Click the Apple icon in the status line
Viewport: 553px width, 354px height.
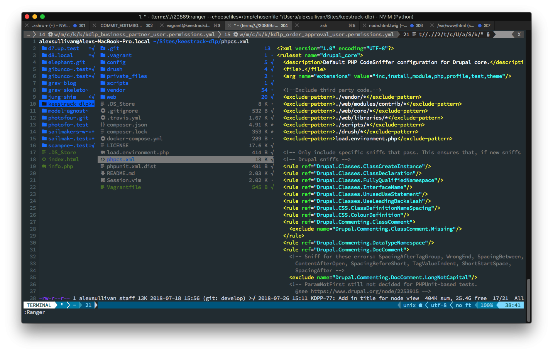coord(421,305)
